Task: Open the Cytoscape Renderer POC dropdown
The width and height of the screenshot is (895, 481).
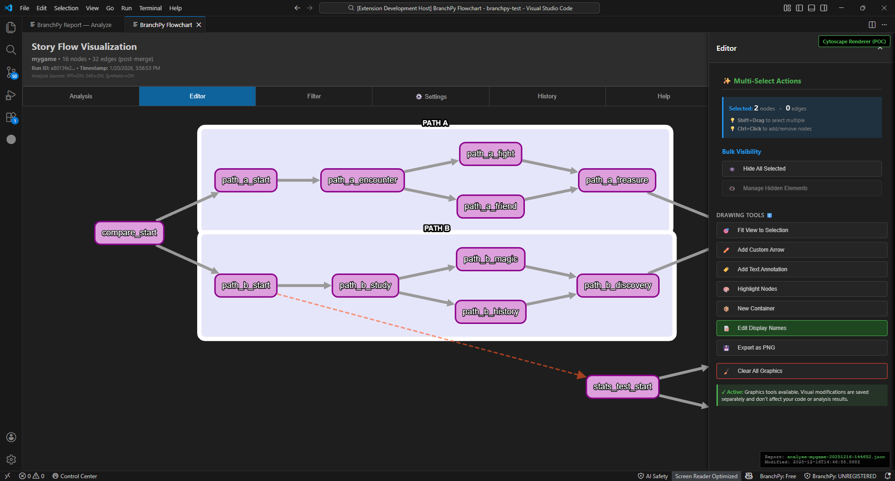Action: [x=854, y=41]
